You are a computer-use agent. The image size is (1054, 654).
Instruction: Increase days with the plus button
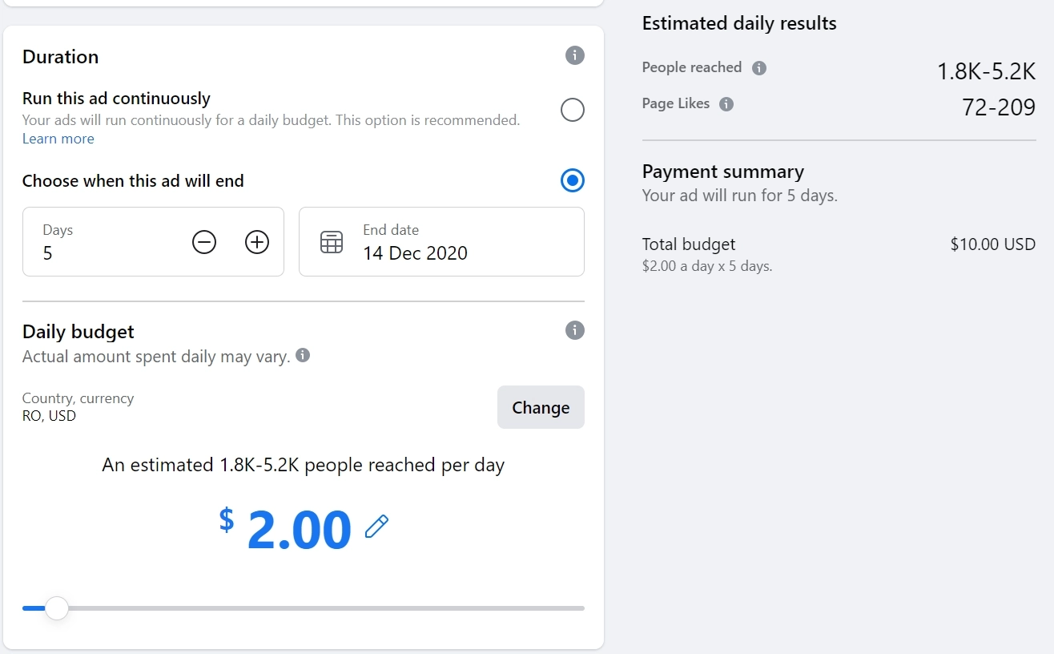(257, 242)
